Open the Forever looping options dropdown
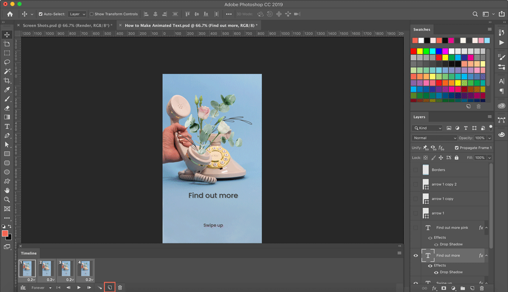Screen dimensions: 508x292 point(41,287)
